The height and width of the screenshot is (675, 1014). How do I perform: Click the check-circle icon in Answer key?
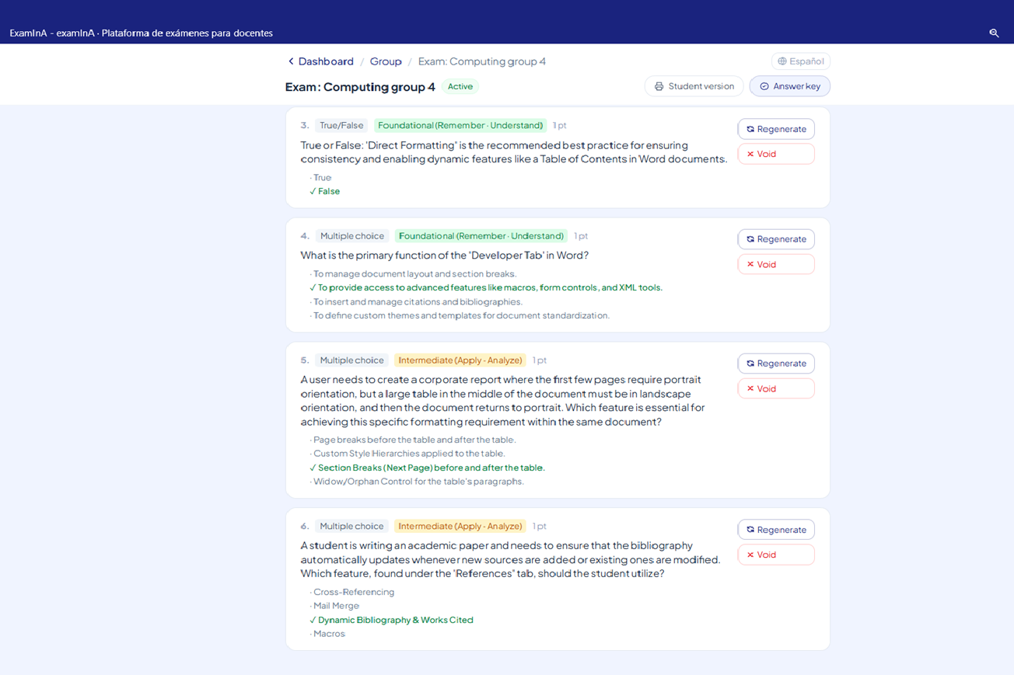tap(764, 86)
